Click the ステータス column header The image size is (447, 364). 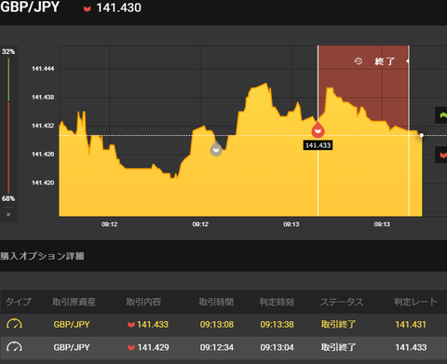tap(342, 302)
